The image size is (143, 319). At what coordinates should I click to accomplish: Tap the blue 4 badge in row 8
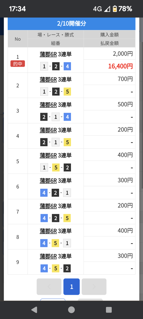[x=44, y=243]
